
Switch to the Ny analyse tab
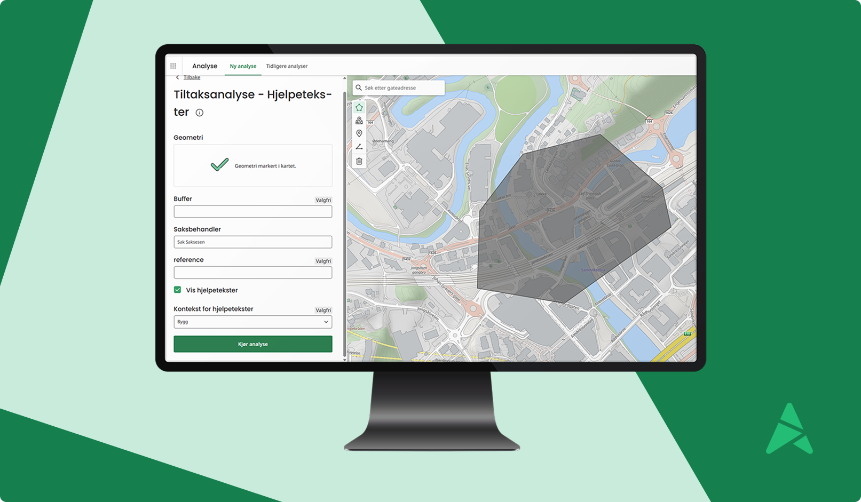tap(243, 66)
